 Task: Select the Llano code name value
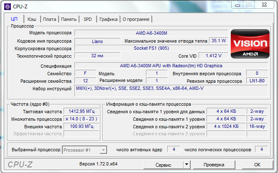pyautogui.click(x=97, y=41)
